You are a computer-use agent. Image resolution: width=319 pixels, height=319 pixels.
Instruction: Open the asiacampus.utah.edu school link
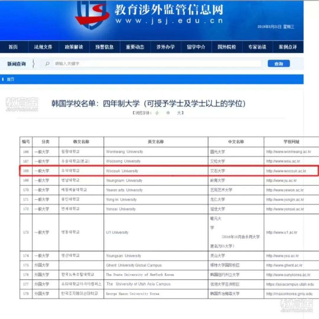290,284
